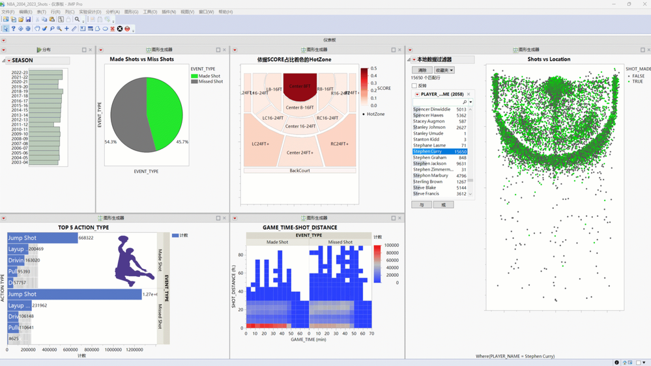Open red triangle menu of HotZone panel
Viewport: 651px width, 366px height.
(x=235, y=49)
